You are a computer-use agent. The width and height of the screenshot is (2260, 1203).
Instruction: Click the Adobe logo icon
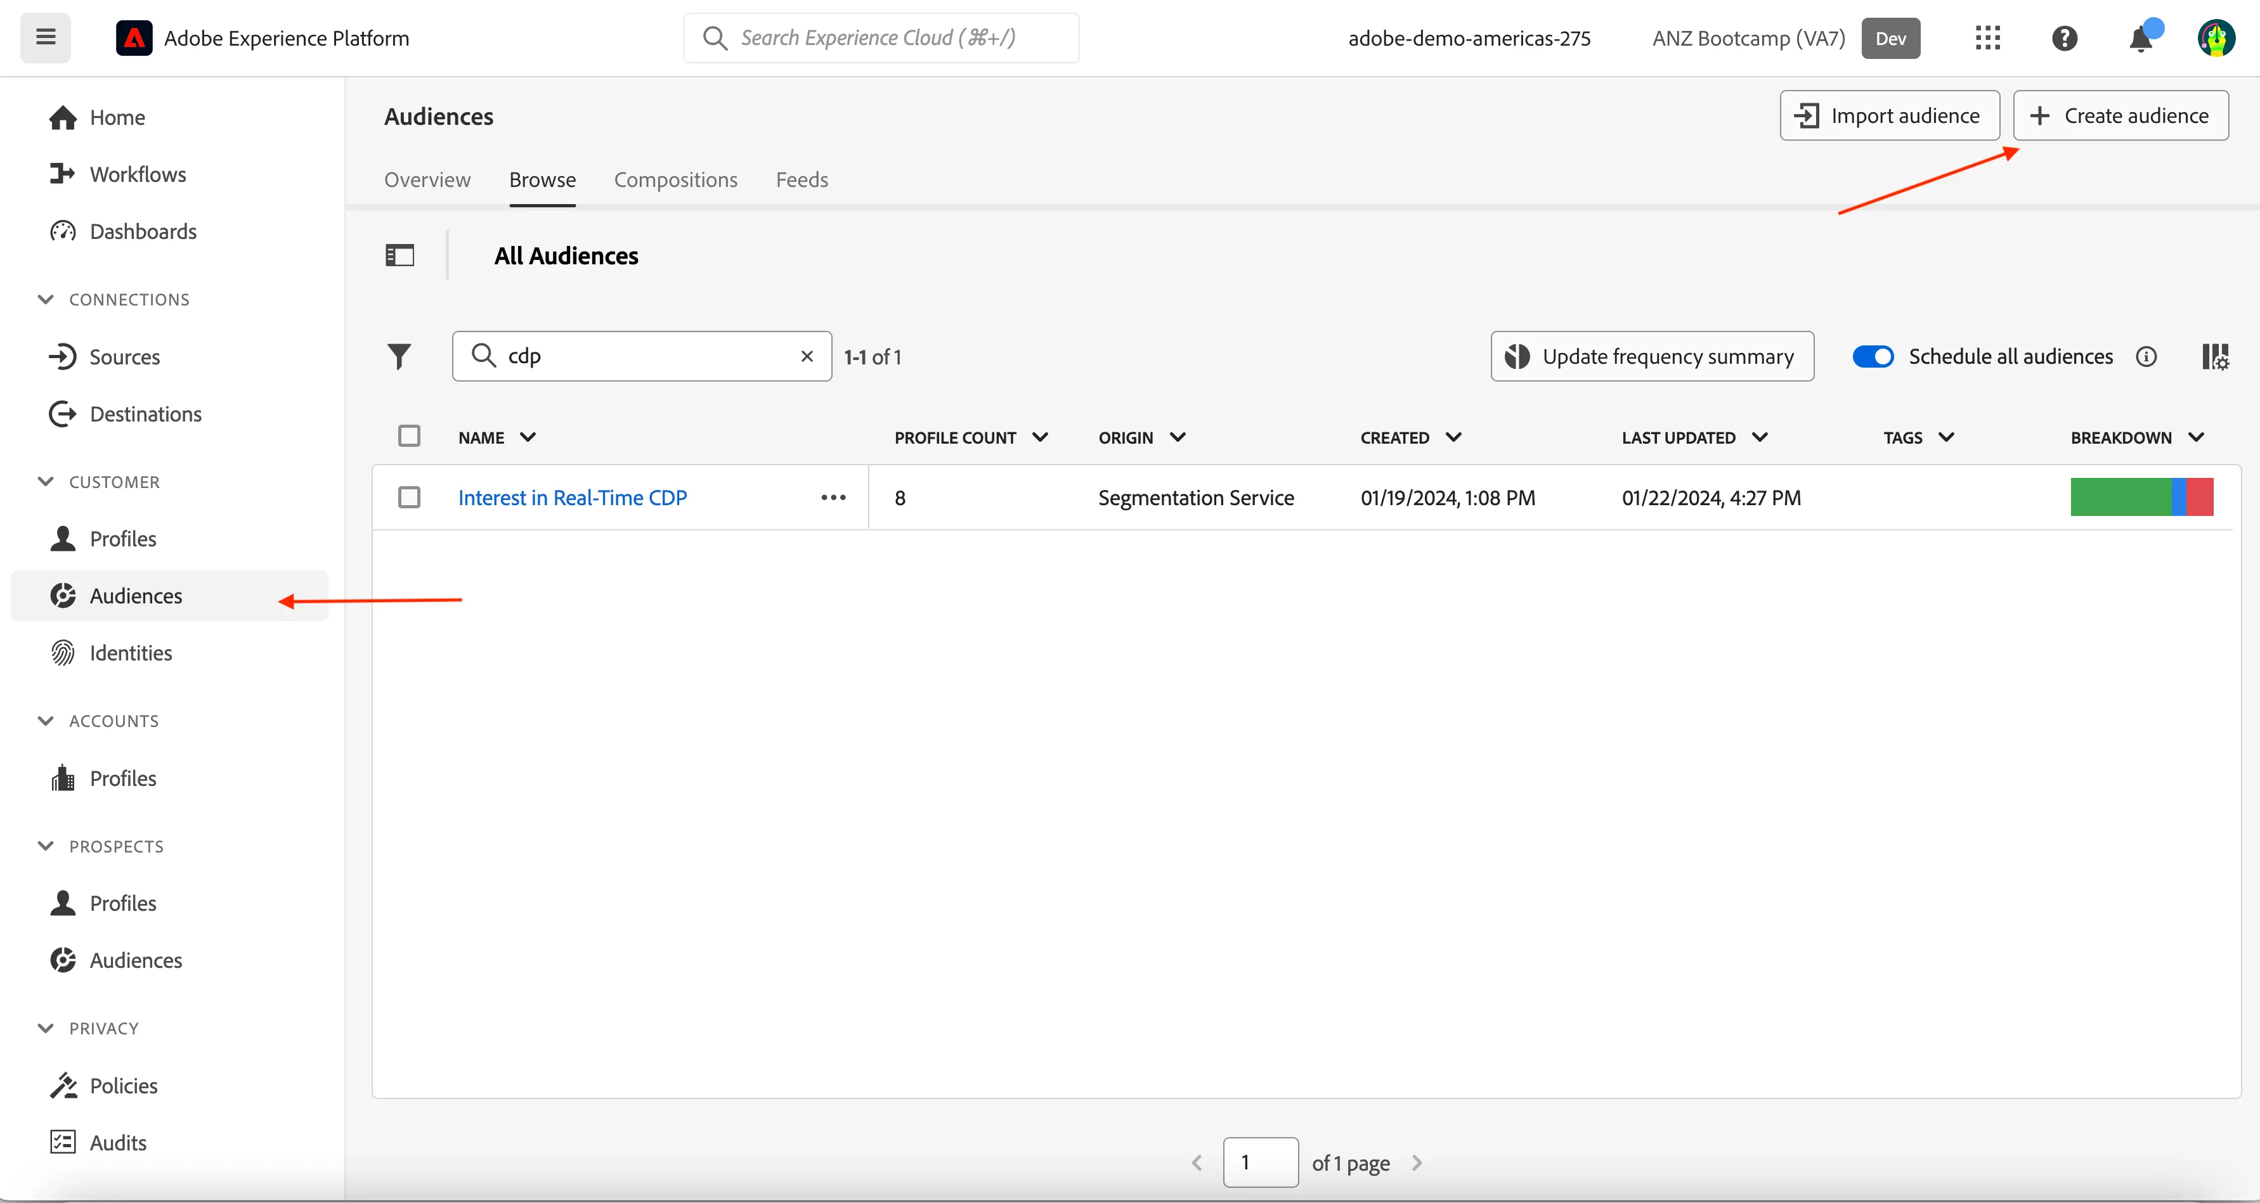coord(134,37)
